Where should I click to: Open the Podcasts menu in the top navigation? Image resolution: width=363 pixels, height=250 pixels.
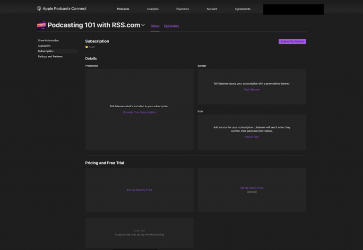click(x=123, y=9)
